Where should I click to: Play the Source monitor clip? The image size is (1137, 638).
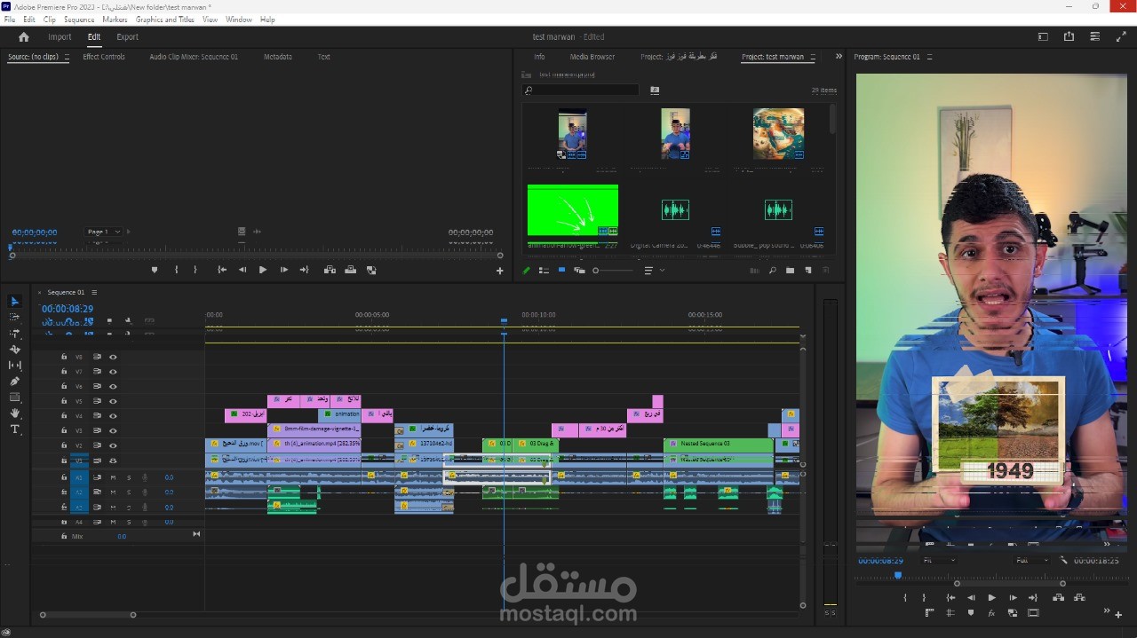(x=263, y=270)
